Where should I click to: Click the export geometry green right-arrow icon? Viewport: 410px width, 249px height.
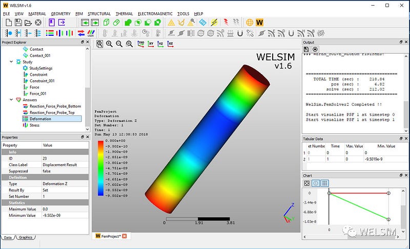point(95,22)
